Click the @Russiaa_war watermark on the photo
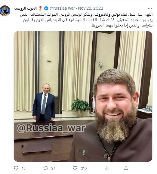 click(x=51, y=128)
